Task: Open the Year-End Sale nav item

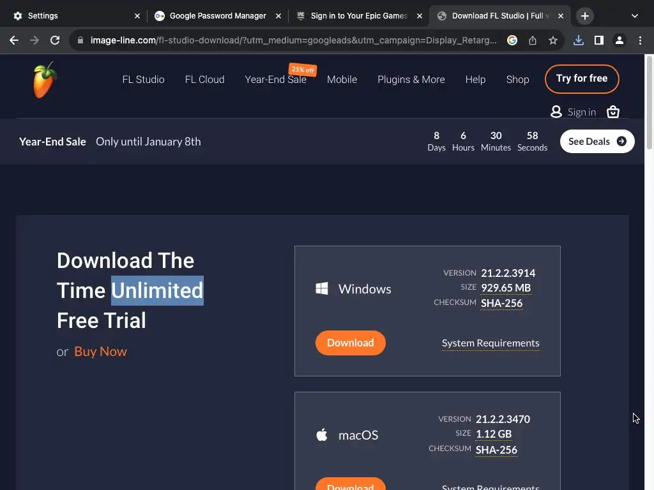Action: (275, 79)
